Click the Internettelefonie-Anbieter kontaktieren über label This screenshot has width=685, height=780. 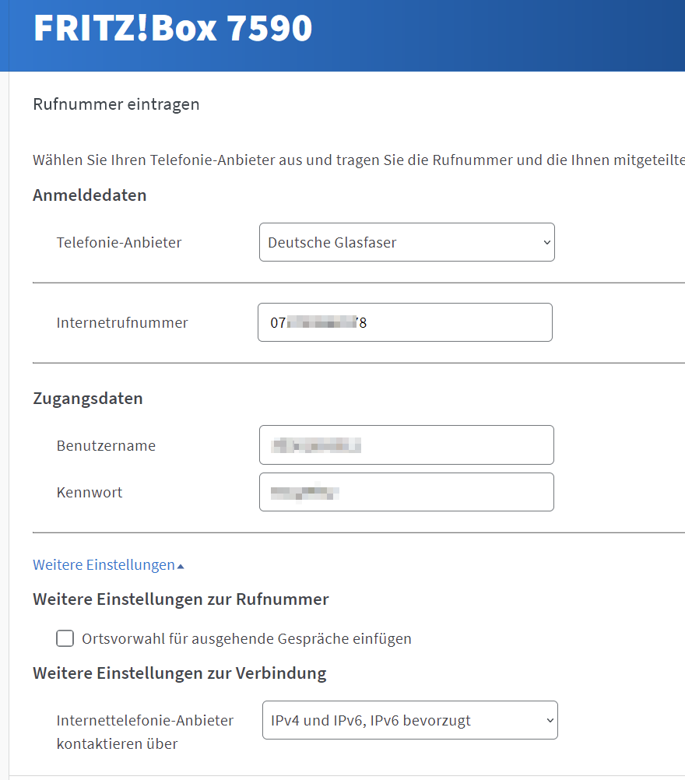[x=145, y=733]
